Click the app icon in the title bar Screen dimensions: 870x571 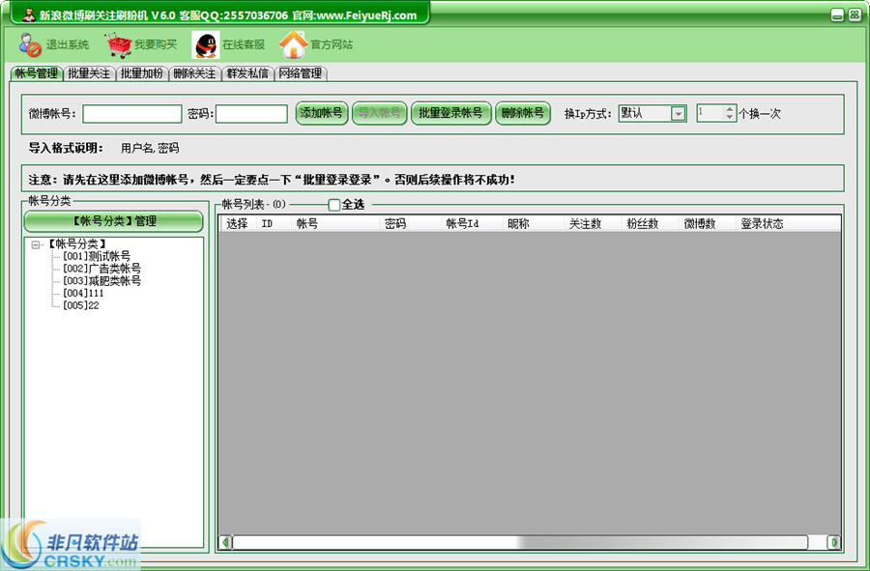pos(26,14)
